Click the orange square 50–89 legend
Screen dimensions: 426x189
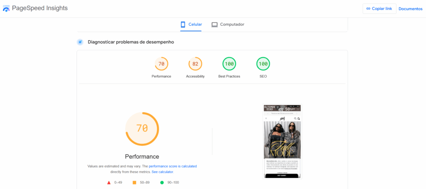click(x=141, y=182)
